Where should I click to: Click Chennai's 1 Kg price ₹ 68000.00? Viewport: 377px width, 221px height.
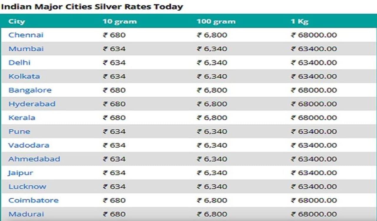point(314,35)
